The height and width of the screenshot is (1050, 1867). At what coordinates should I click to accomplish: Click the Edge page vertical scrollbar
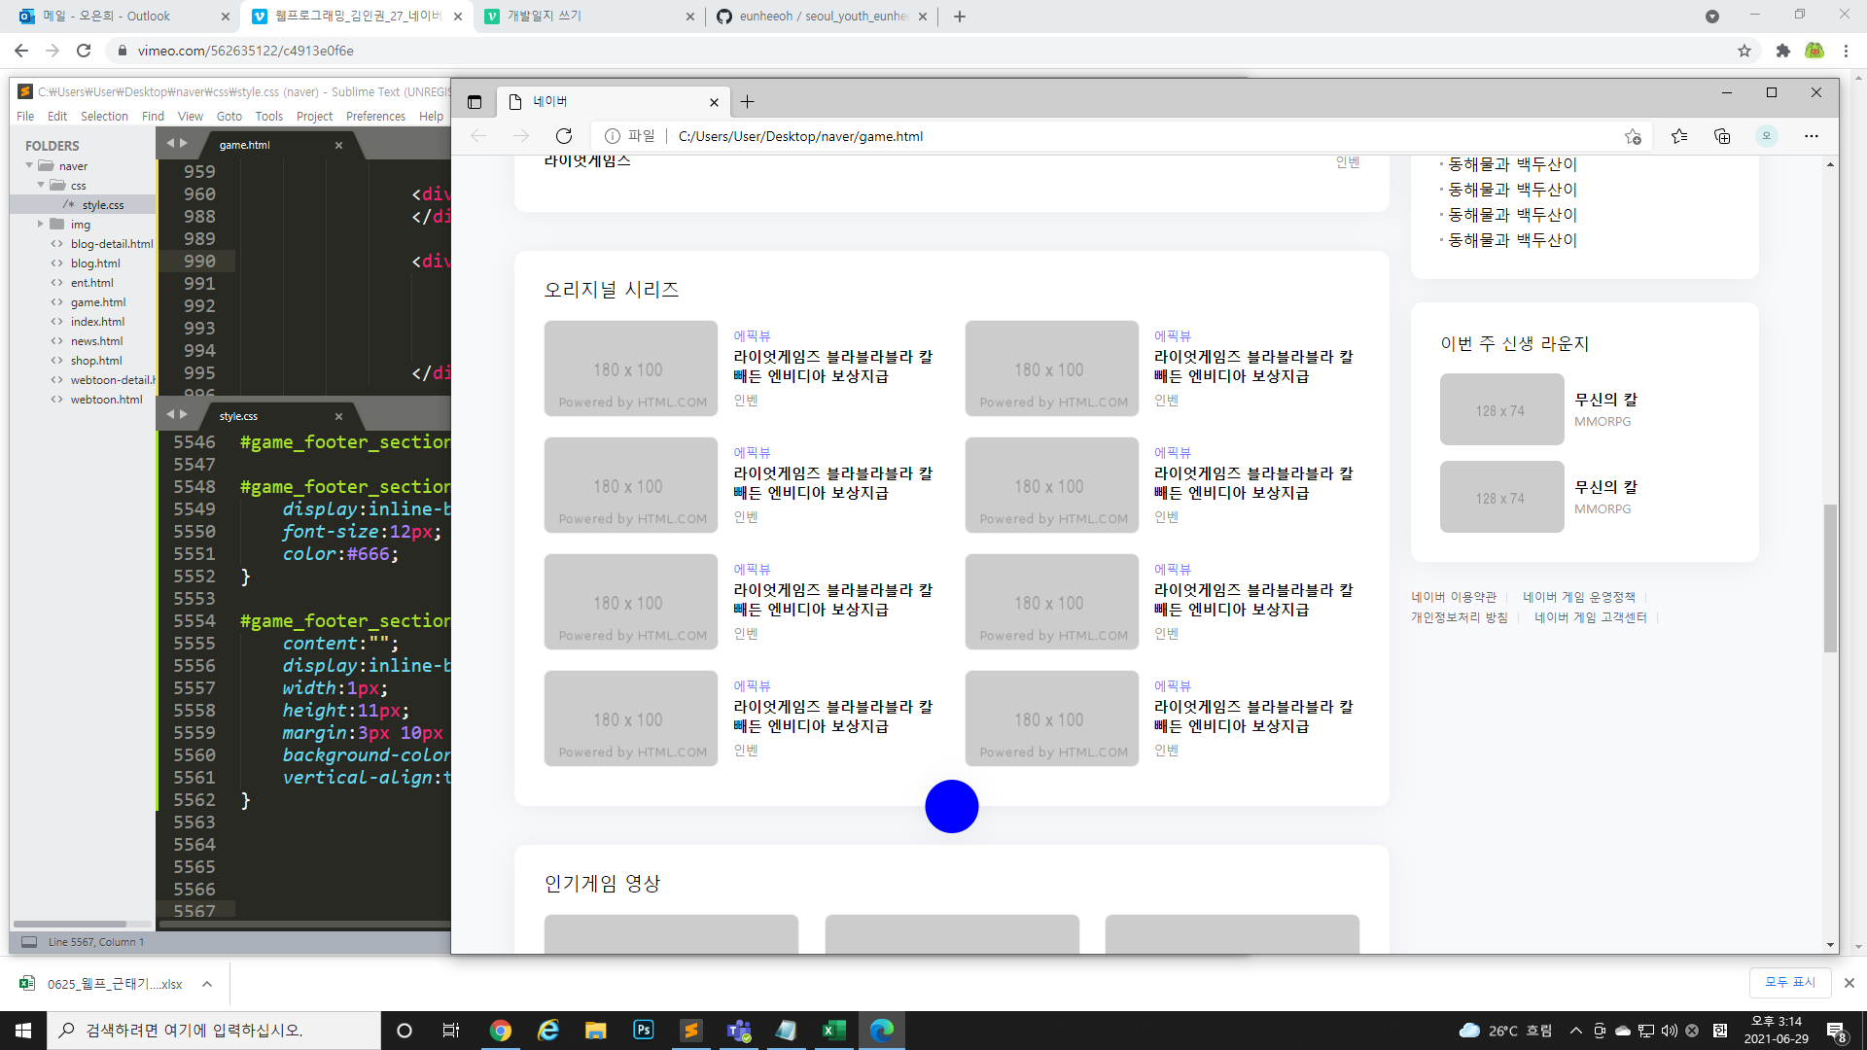1830,578
